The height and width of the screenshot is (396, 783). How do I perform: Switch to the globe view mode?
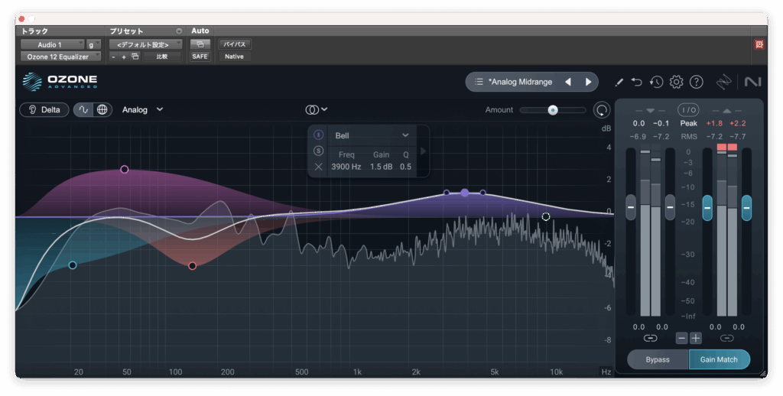102,109
